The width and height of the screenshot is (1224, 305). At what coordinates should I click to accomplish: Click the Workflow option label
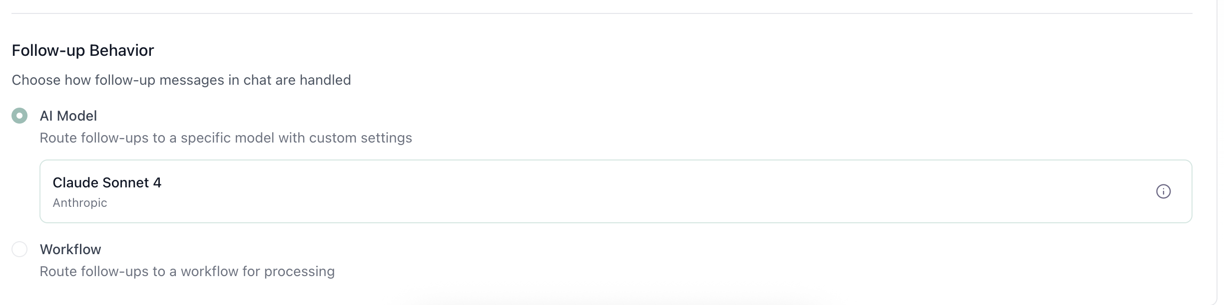point(70,249)
